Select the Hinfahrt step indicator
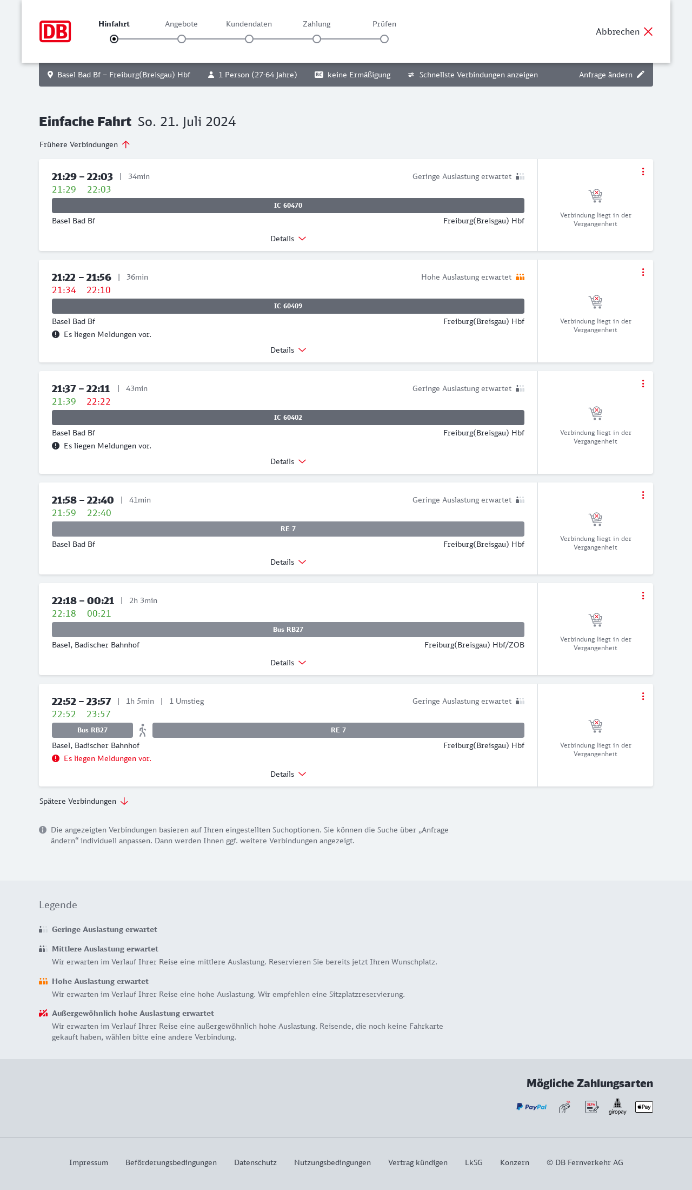692x1190 pixels. pyautogui.click(x=114, y=39)
